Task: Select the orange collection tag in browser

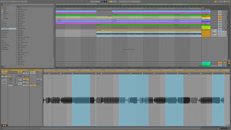Action: click(2, 10)
